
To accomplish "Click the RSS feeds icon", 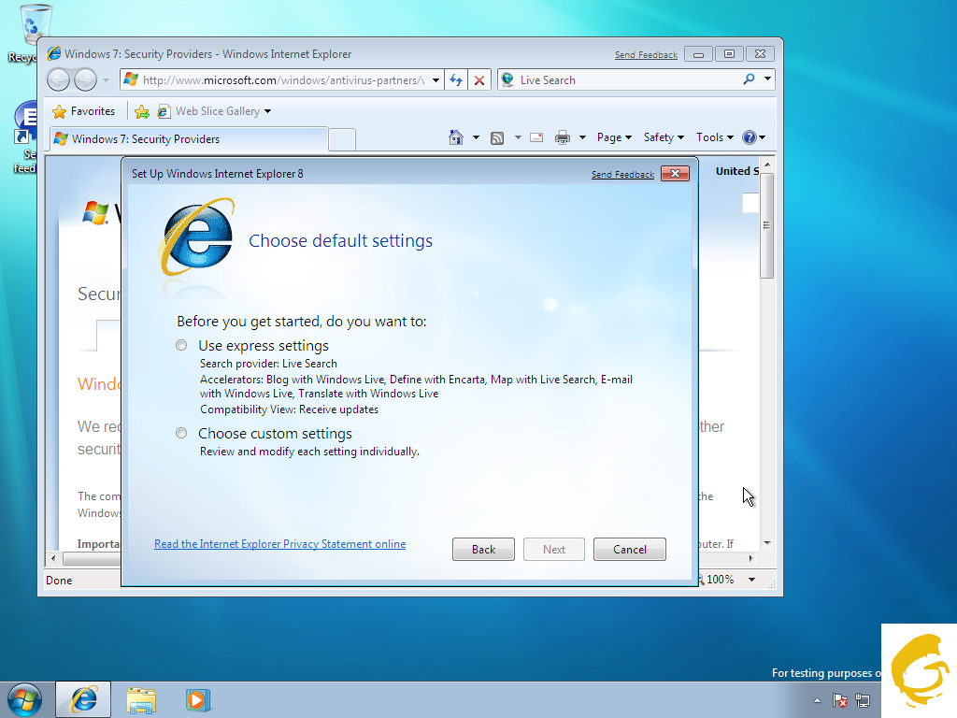I will pyautogui.click(x=497, y=137).
